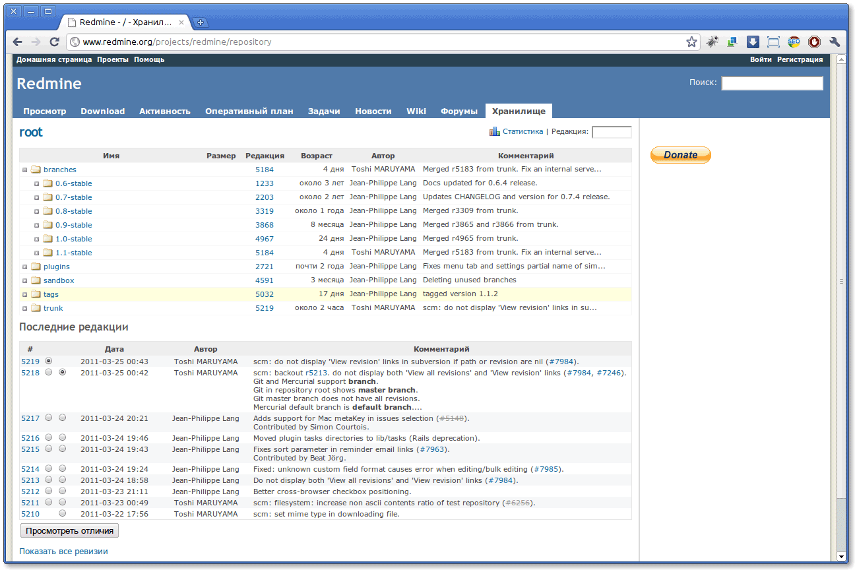Click the Donate button
Viewport: 855px width, 570px height.
681,155
